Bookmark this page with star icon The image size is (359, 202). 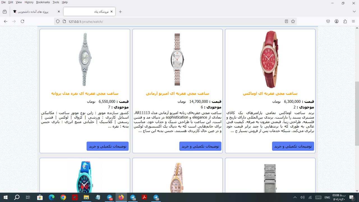293,21
